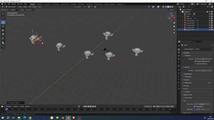Open the Object properties tab

pyautogui.click(x=179, y=70)
